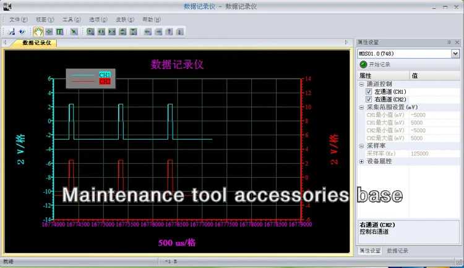Collapse the 采样率 group
This screenshot has height=268, width=464.
[x=361, y=146]
